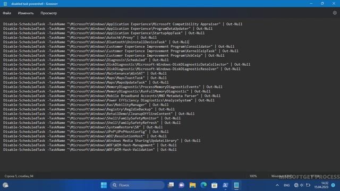
Task: Click the Consolidator task line
Action: [118, 47]
